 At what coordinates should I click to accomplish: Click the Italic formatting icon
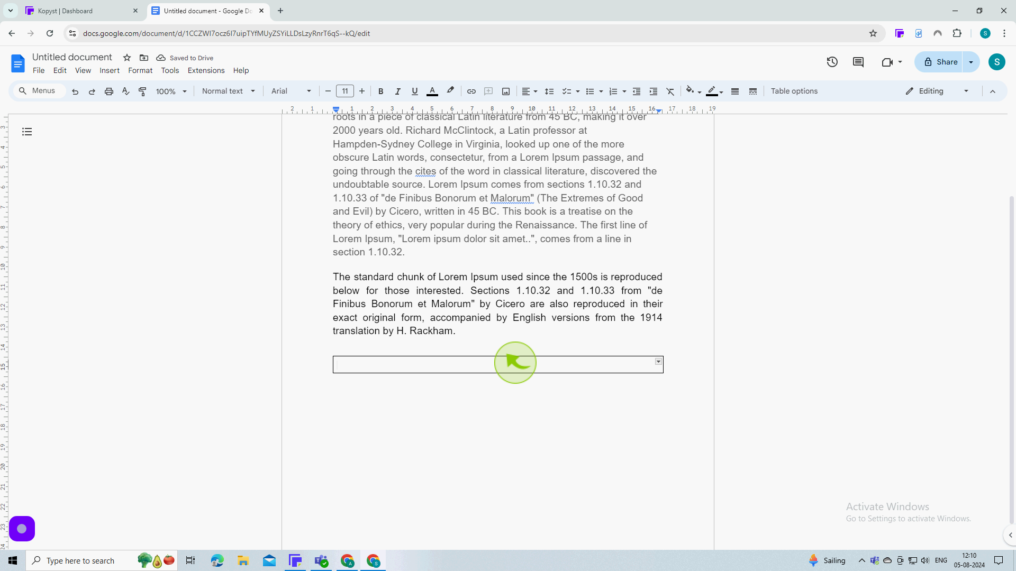[x=397, y=90]
